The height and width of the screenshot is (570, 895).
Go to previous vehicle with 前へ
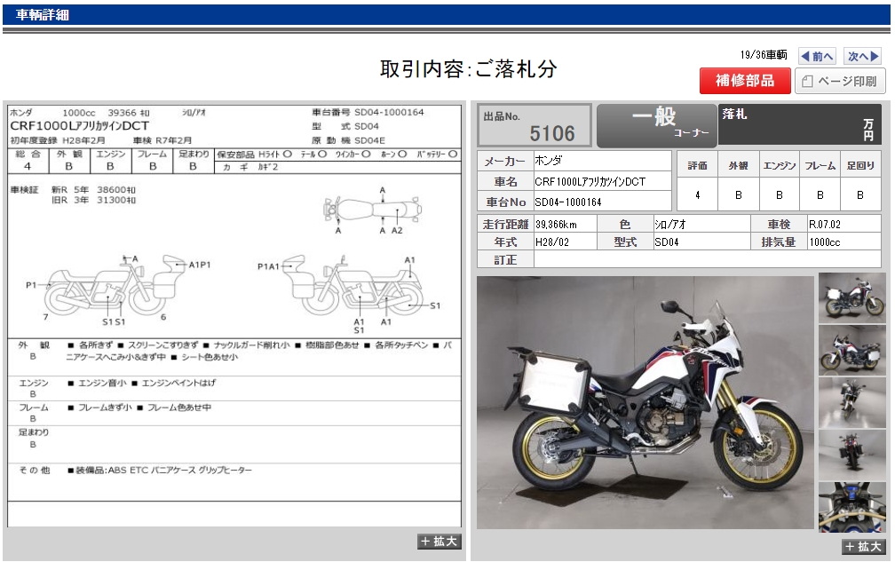coord(817,56)
